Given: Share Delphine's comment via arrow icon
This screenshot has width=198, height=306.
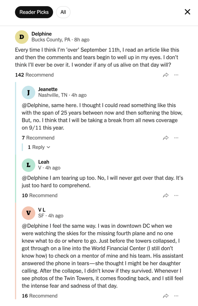Looking at the screenshot, I should 166,75.
